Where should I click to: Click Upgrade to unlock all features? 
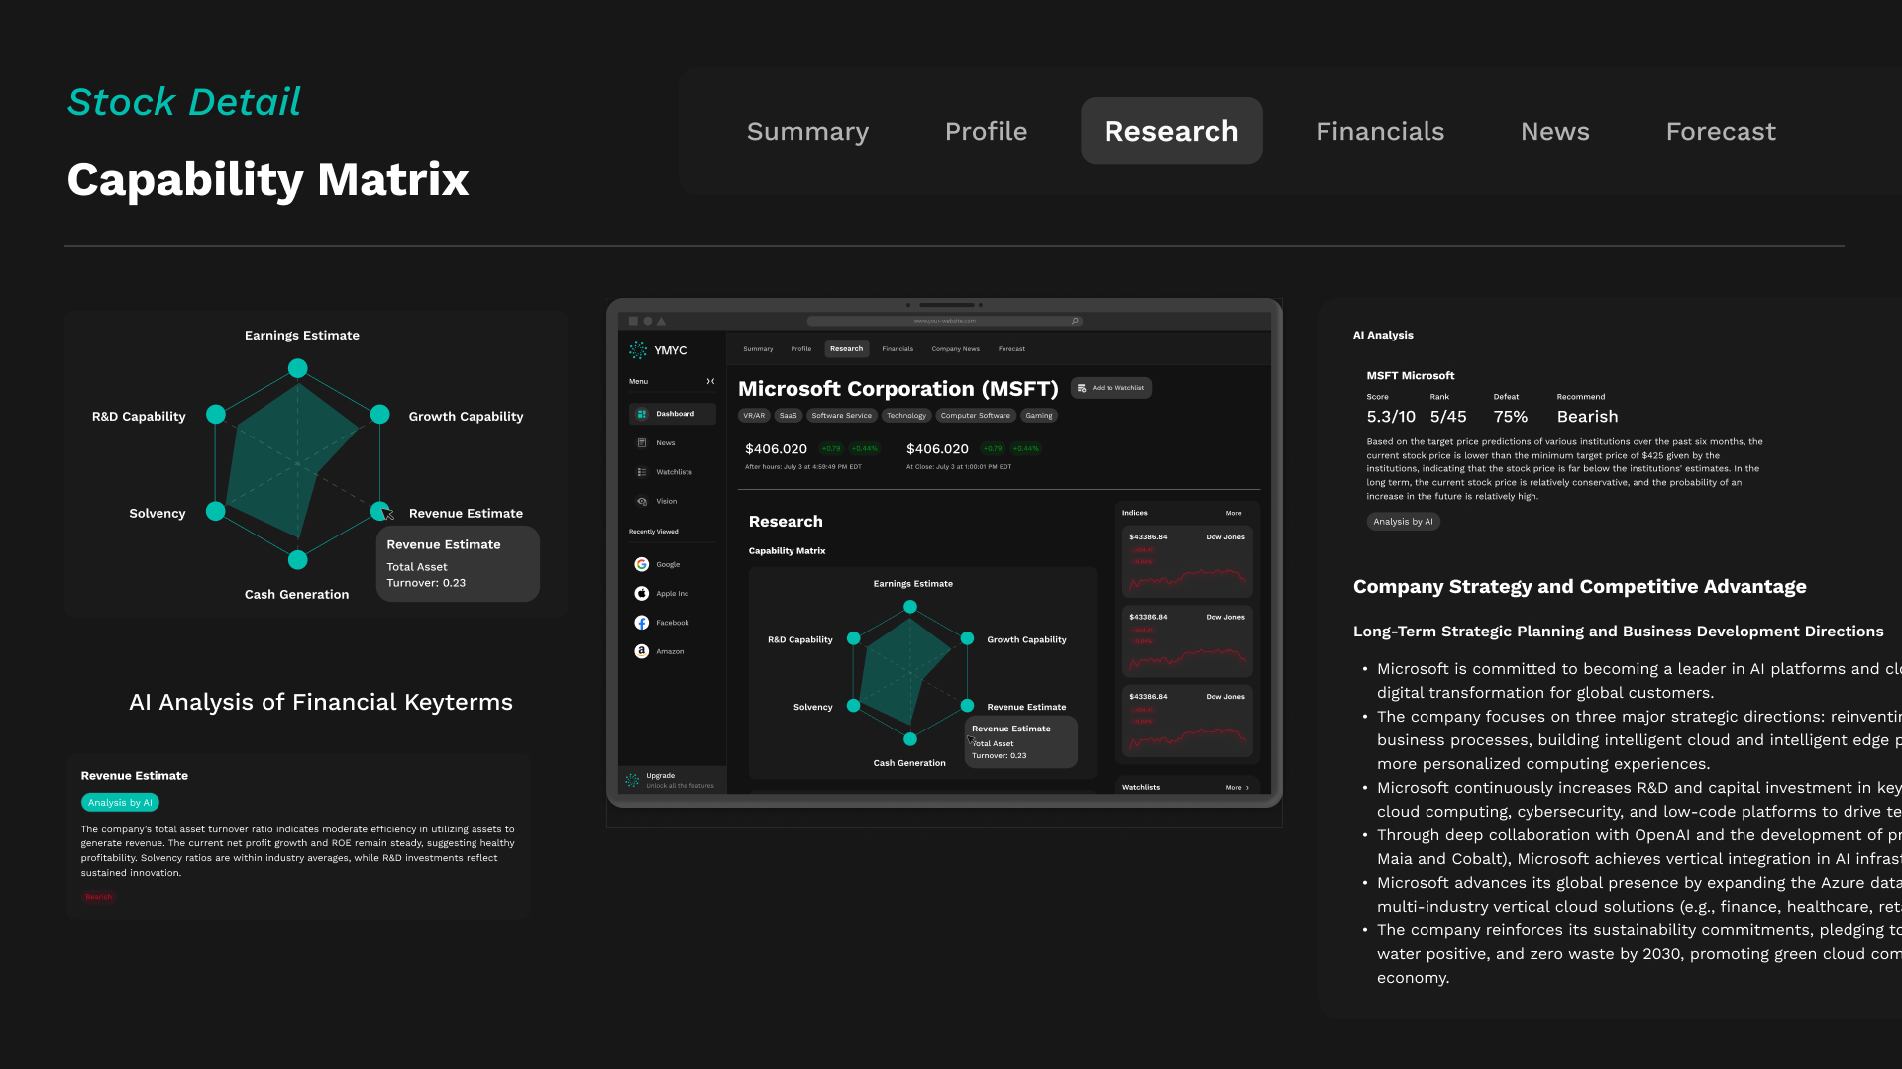click(672, 780)
